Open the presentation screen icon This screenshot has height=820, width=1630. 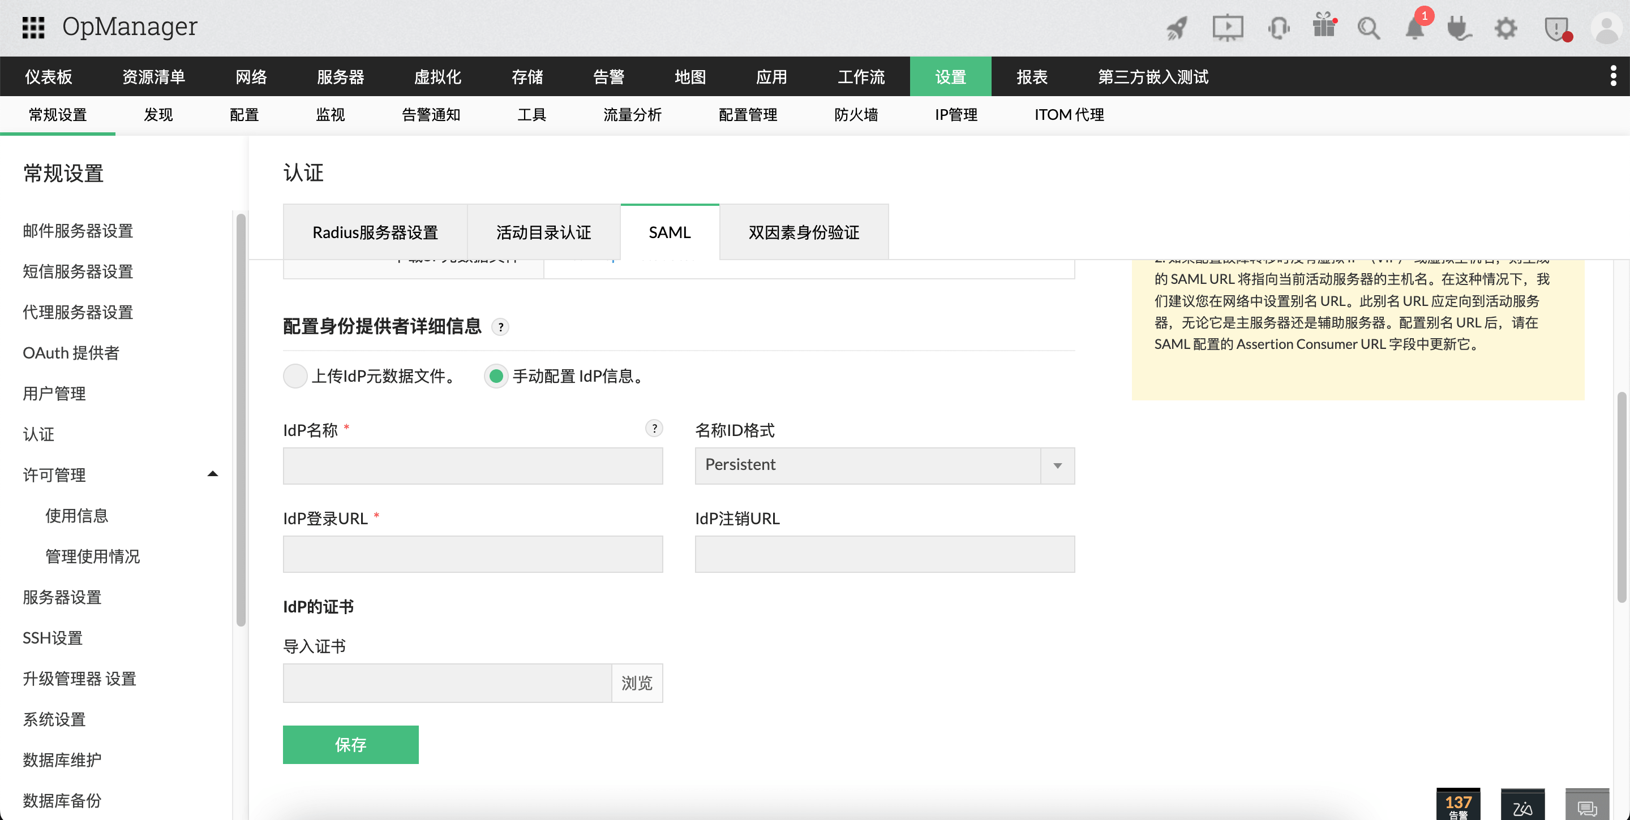(x=1228, y=28)
